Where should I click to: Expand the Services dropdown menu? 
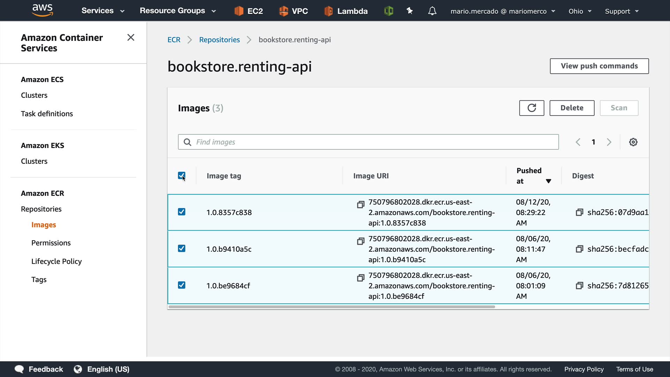point(103,11)
